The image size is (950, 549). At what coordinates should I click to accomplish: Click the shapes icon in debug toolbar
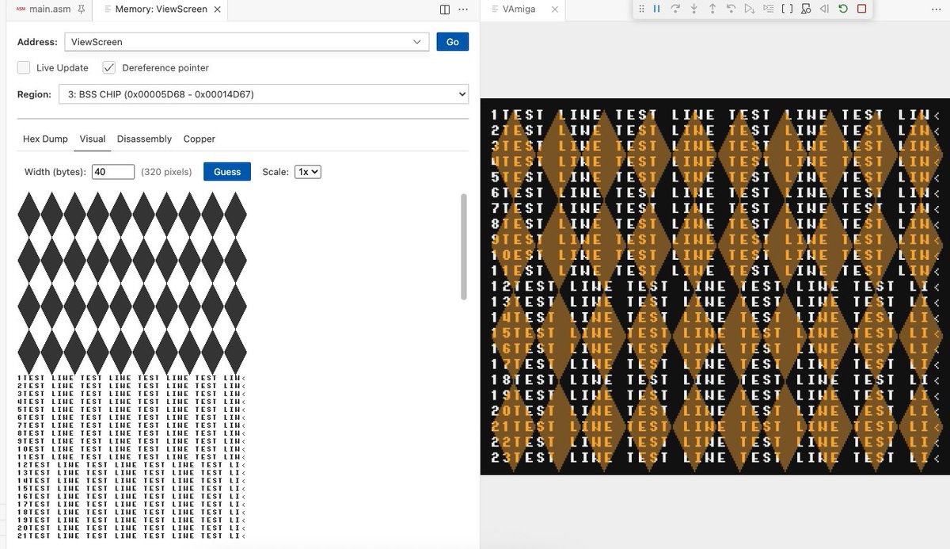pyautogui.click(x=806, y=9)
